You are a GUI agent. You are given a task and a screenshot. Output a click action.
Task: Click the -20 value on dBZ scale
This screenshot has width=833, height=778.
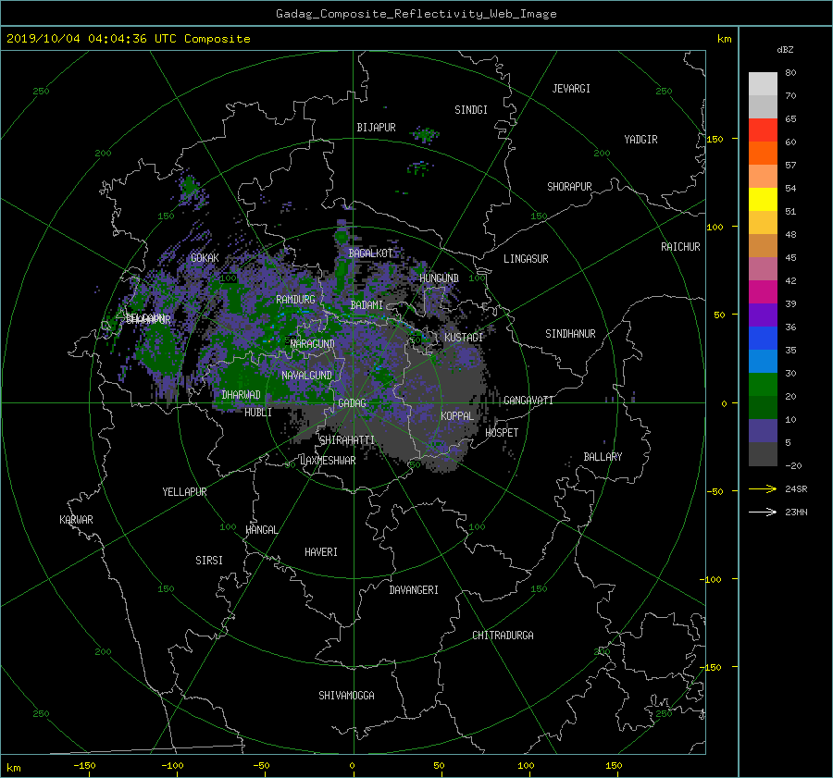(793, 465)
